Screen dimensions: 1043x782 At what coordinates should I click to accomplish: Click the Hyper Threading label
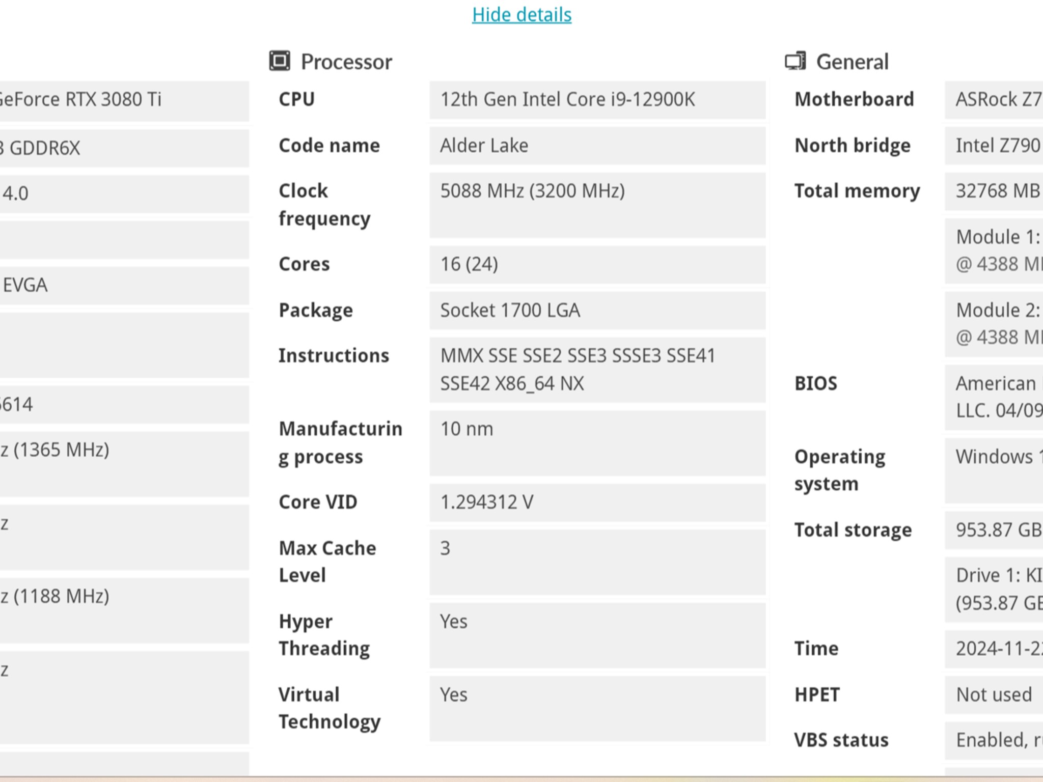324,635
